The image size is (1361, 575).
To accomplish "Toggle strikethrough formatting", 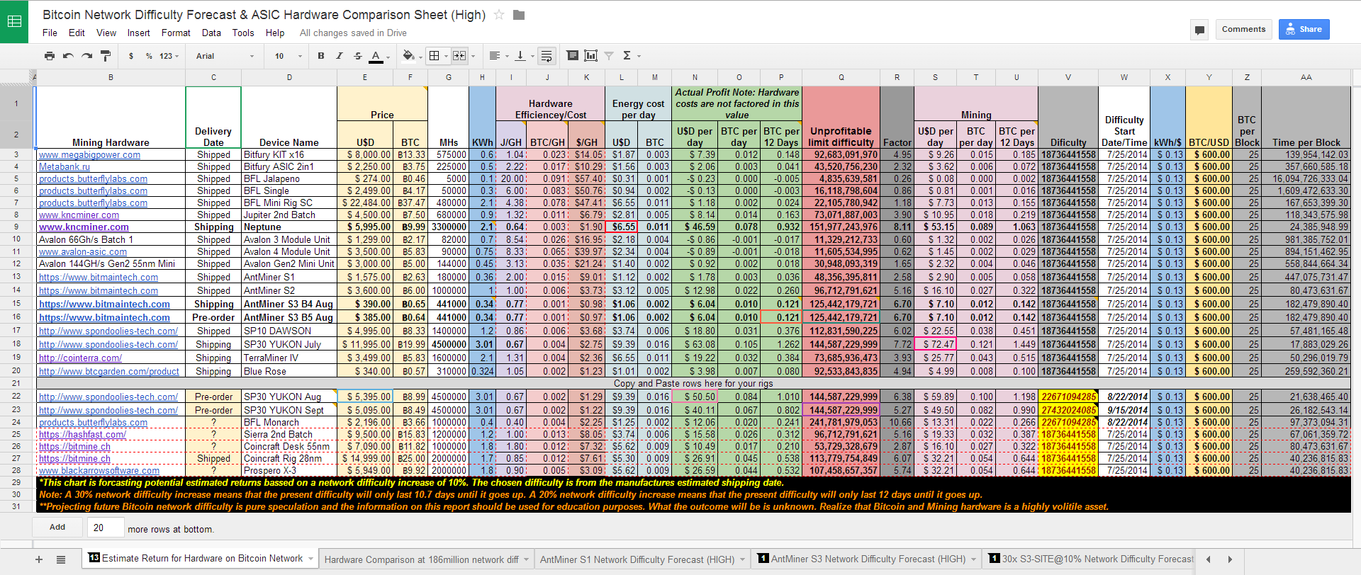I will [x=358, y=56].
